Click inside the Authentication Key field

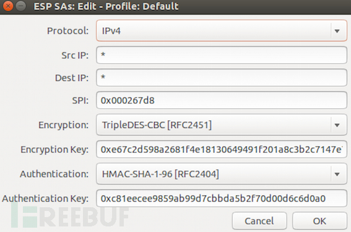[222, 199]
